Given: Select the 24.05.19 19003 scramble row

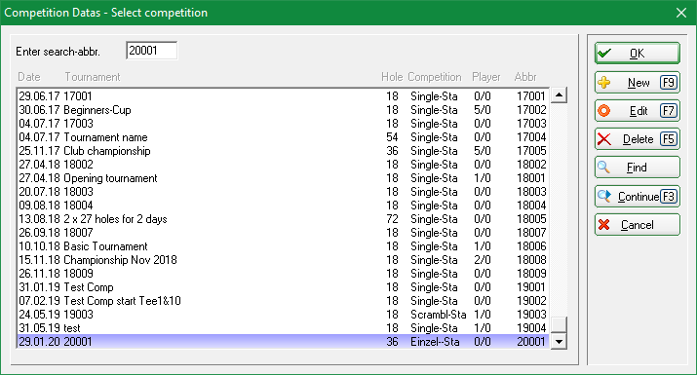Looking at the screenshot, I should [x=283, y=315].
